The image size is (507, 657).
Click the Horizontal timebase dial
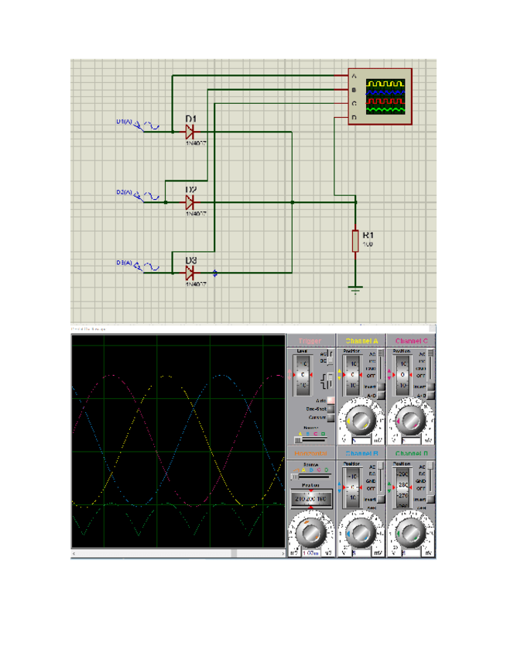click(x=312, y=532)
